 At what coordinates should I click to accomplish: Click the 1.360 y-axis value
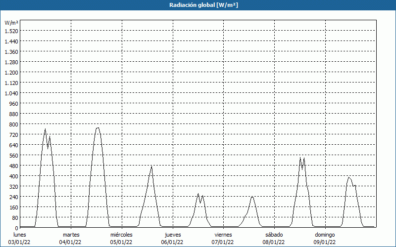point(11,52)
